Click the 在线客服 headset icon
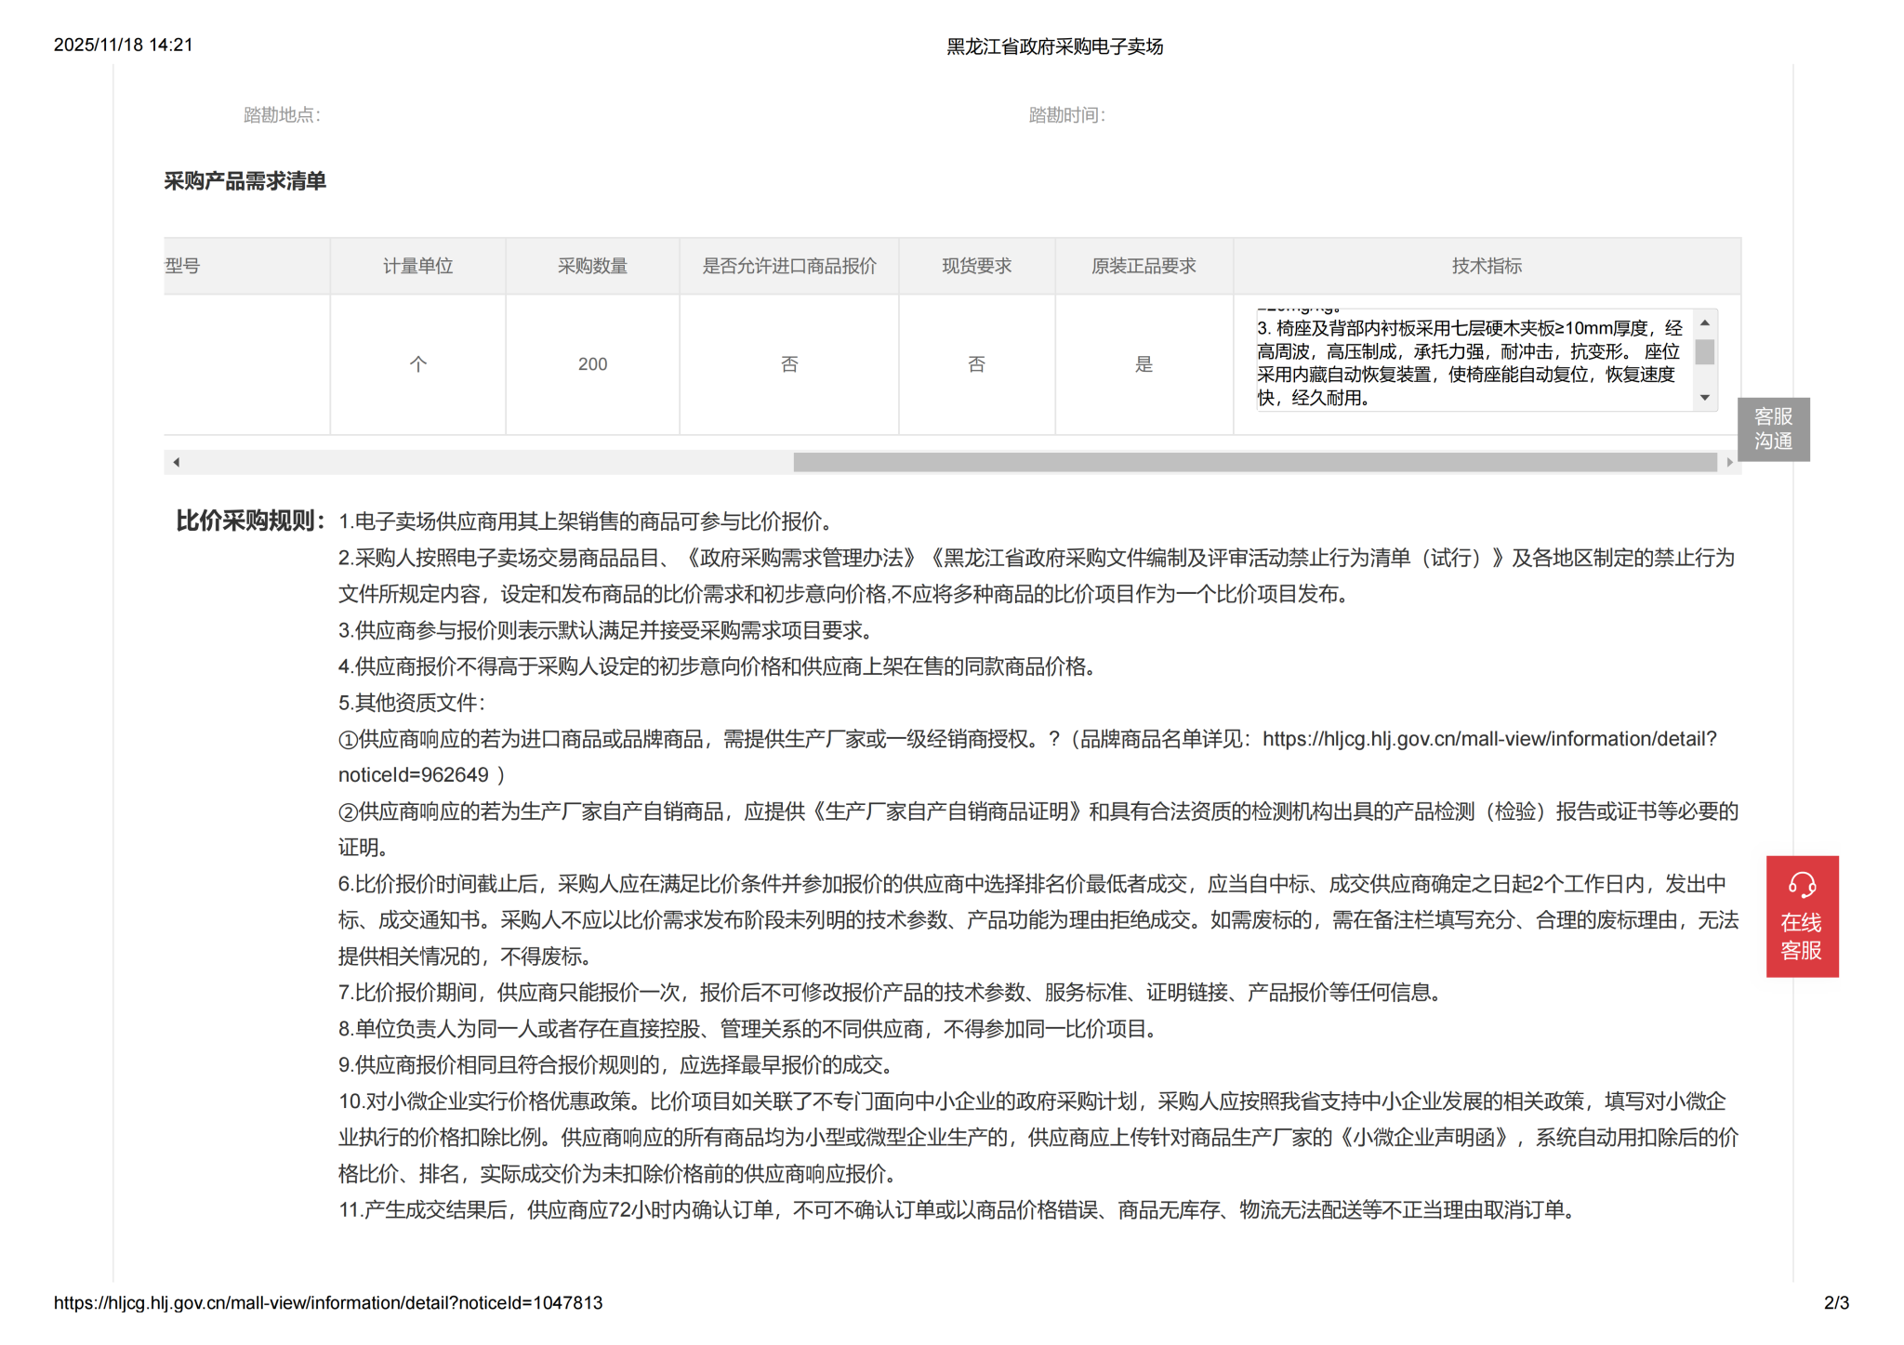The image size is (1904, 1345). click(1801, 884)
